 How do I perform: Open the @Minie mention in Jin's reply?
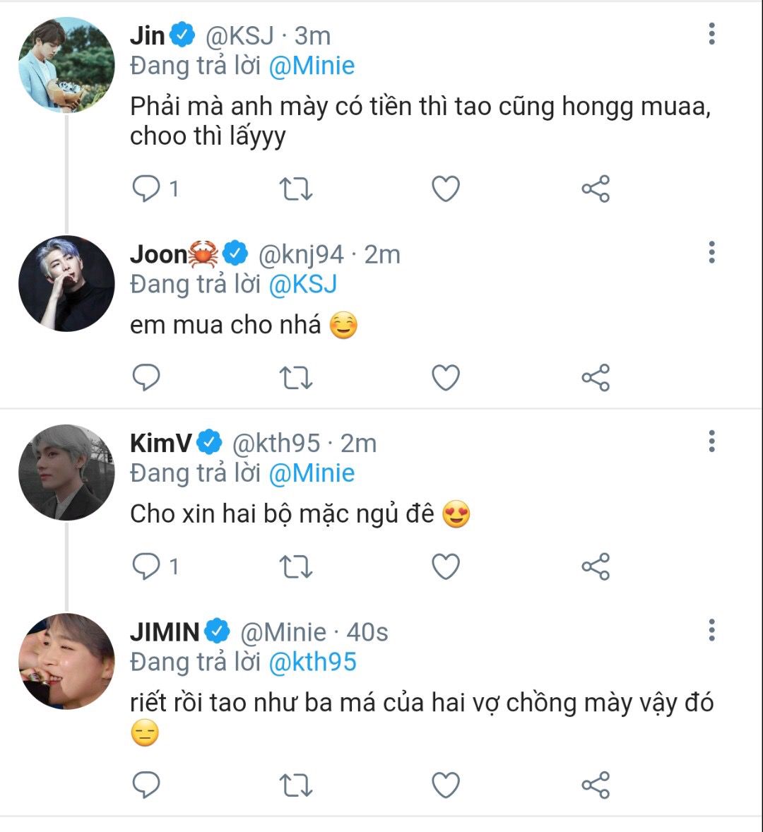coord(312,66)
